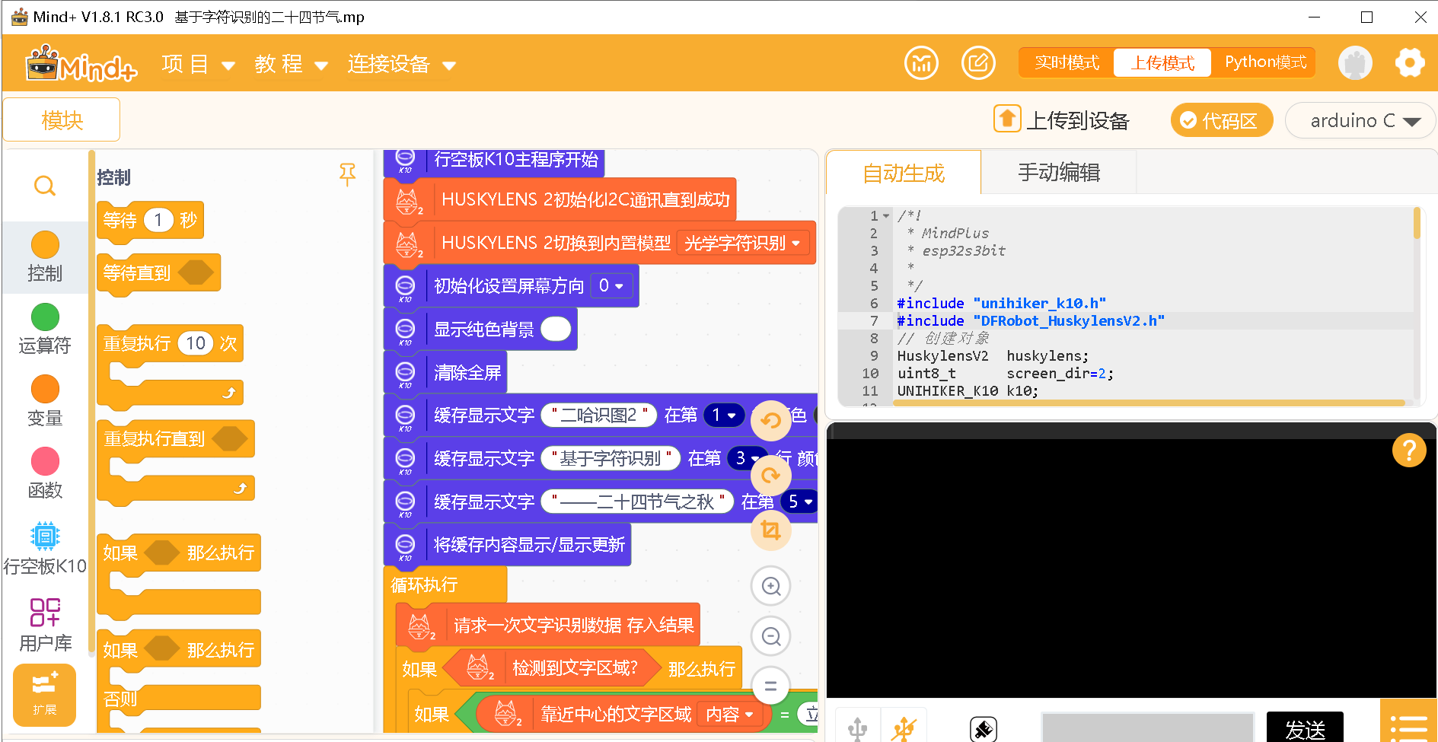Click the edit/feedback pencil icon in header
Screen dimensions: 1438x742
[978, 62]
